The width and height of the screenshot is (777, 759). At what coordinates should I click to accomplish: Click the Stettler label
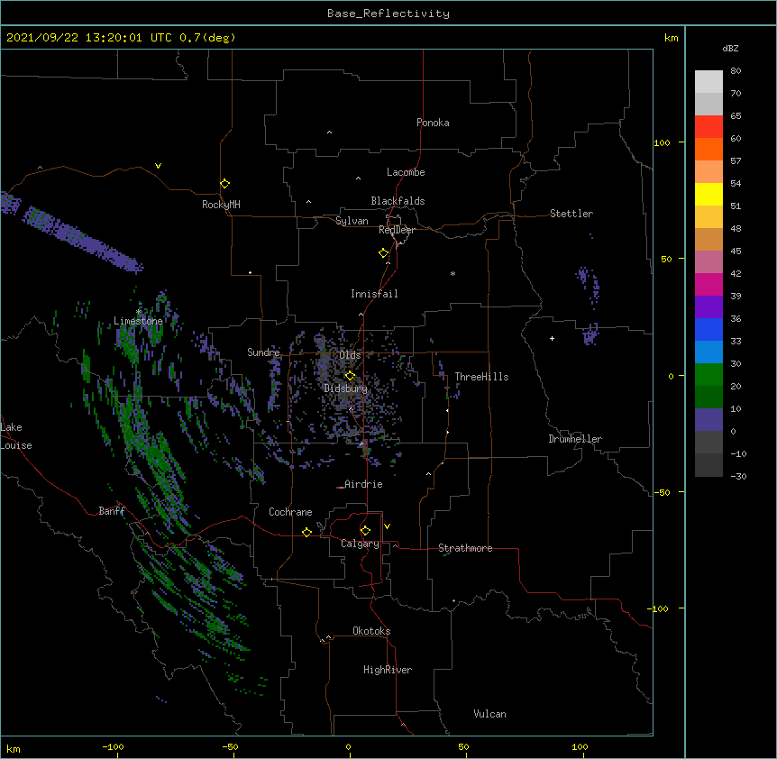tap(571, 214)
